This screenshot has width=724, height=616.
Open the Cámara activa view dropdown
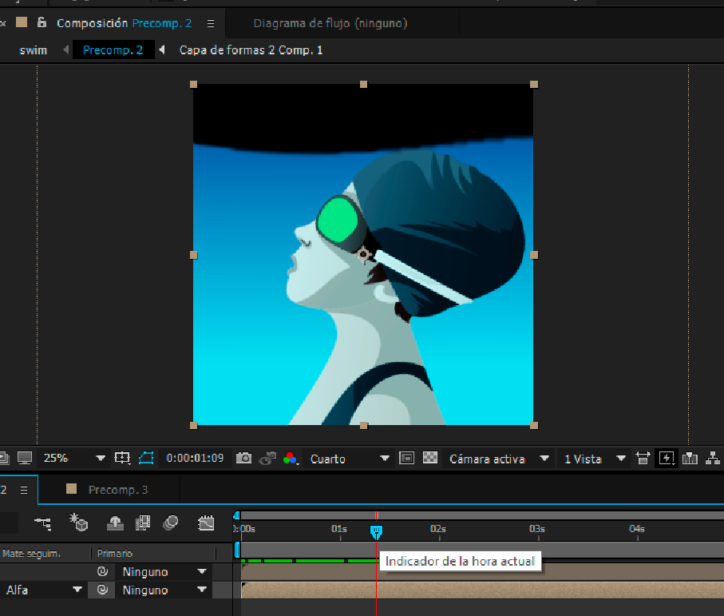tap(499, 459)
